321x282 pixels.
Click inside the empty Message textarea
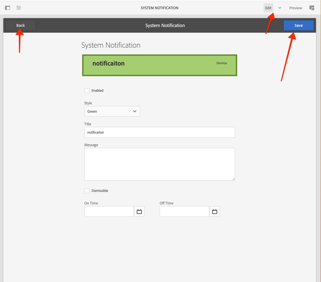point(160,164)
